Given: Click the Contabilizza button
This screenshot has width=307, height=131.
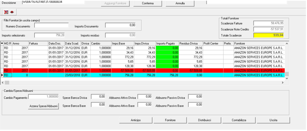Looking at the screenshot, I should tap(239, 120).
